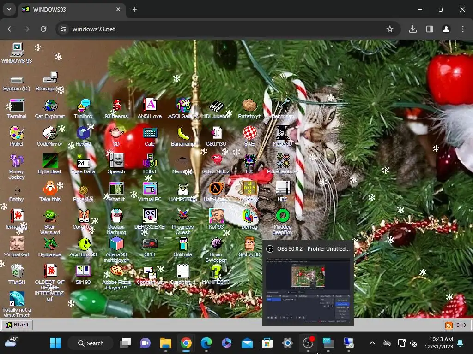Click the Windows 93 Start button
Screen dimensions: 473x354
click(x=17, y=325)
